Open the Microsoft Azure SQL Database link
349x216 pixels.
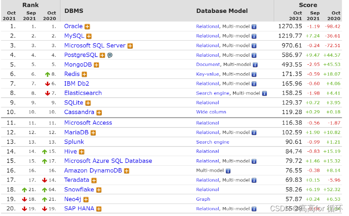coord(108,161)
